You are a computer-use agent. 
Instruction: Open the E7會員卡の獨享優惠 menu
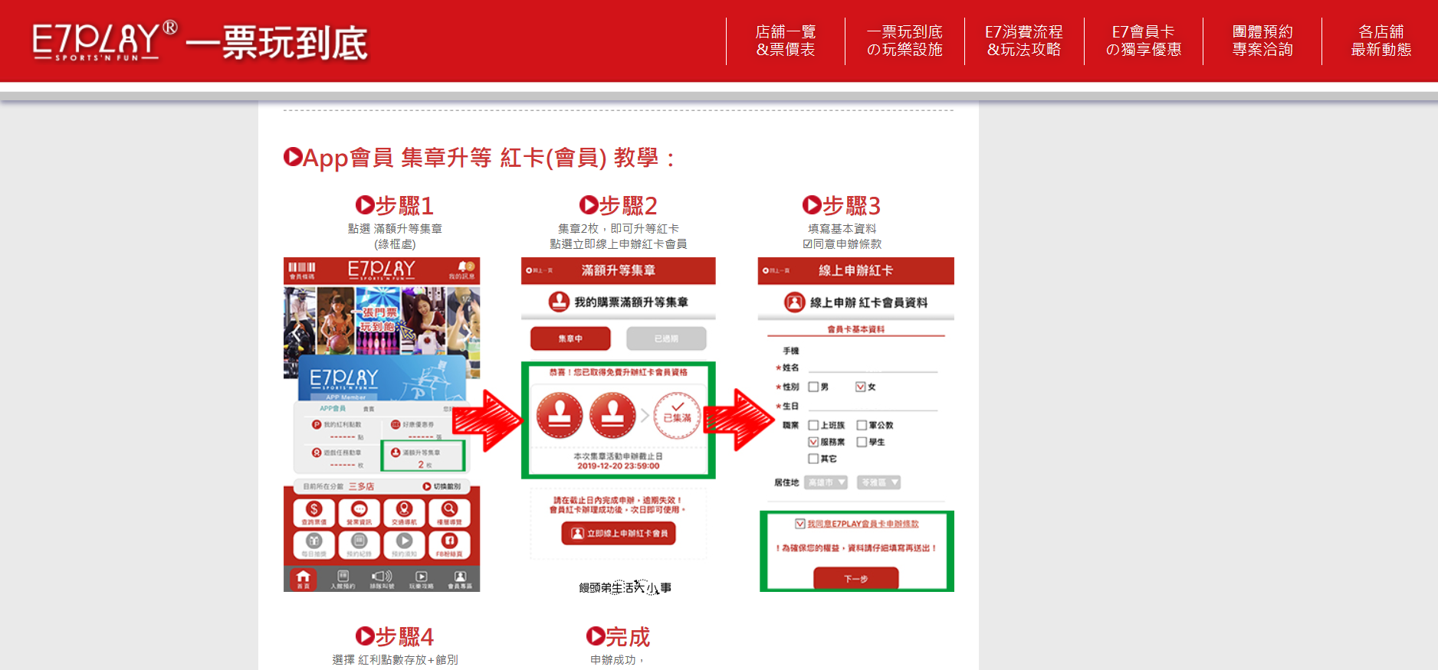1143,41
